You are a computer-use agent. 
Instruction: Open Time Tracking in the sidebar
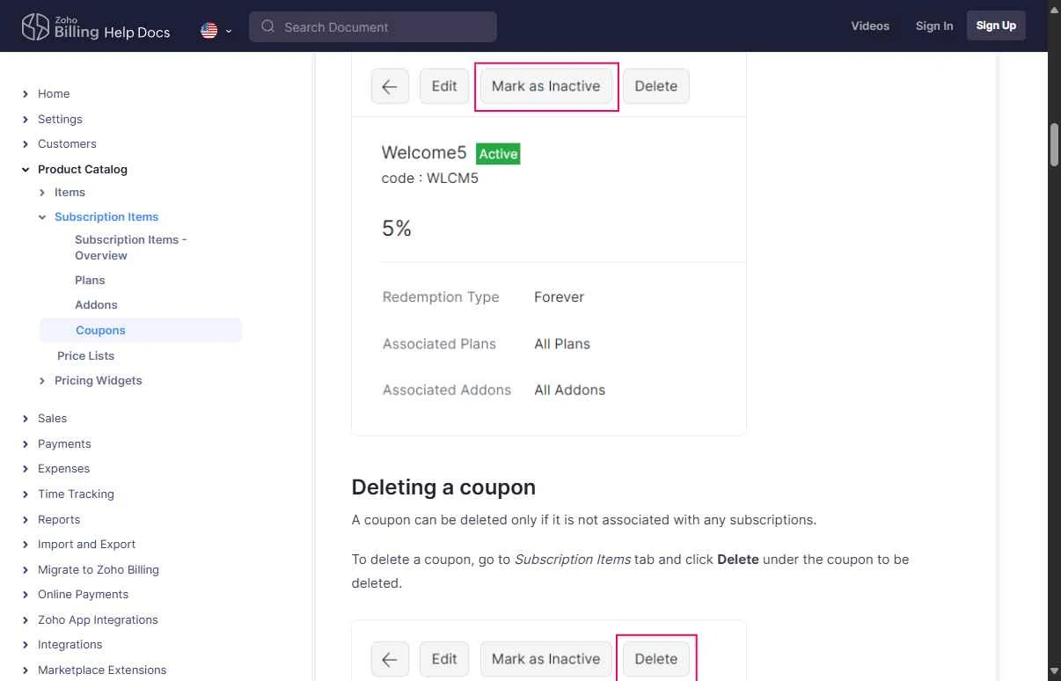76,494
